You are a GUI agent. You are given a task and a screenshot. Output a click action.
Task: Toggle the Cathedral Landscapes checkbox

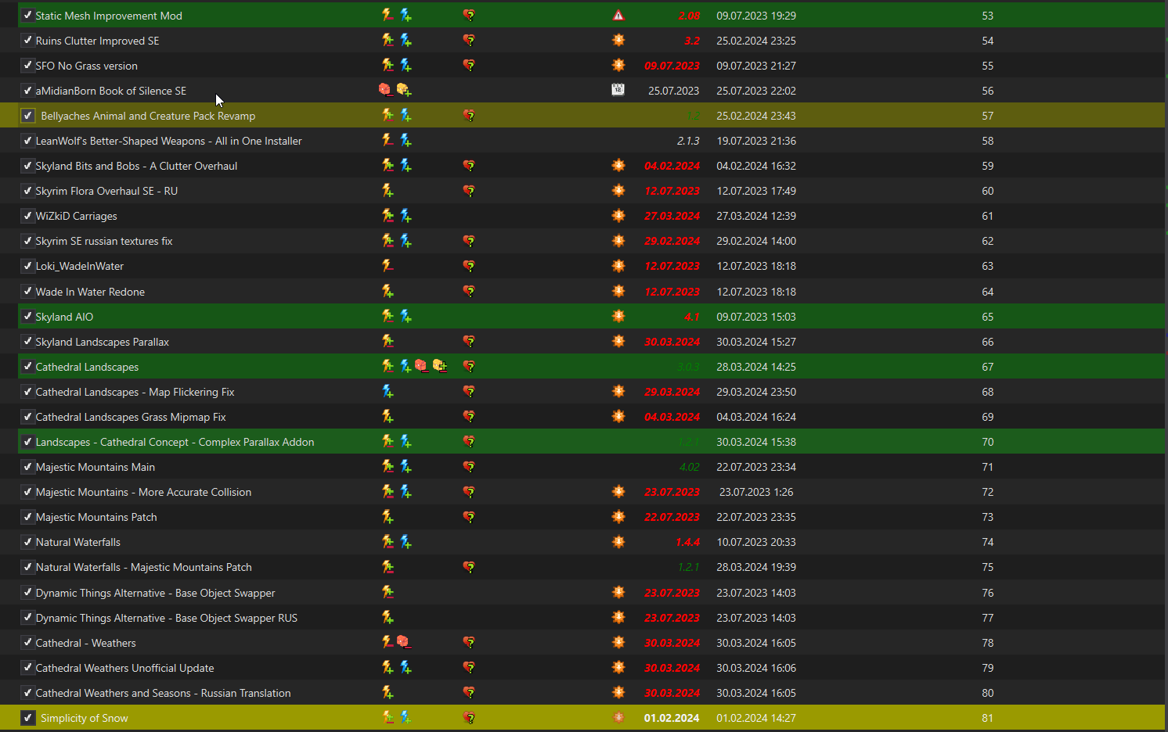point(27,366)
